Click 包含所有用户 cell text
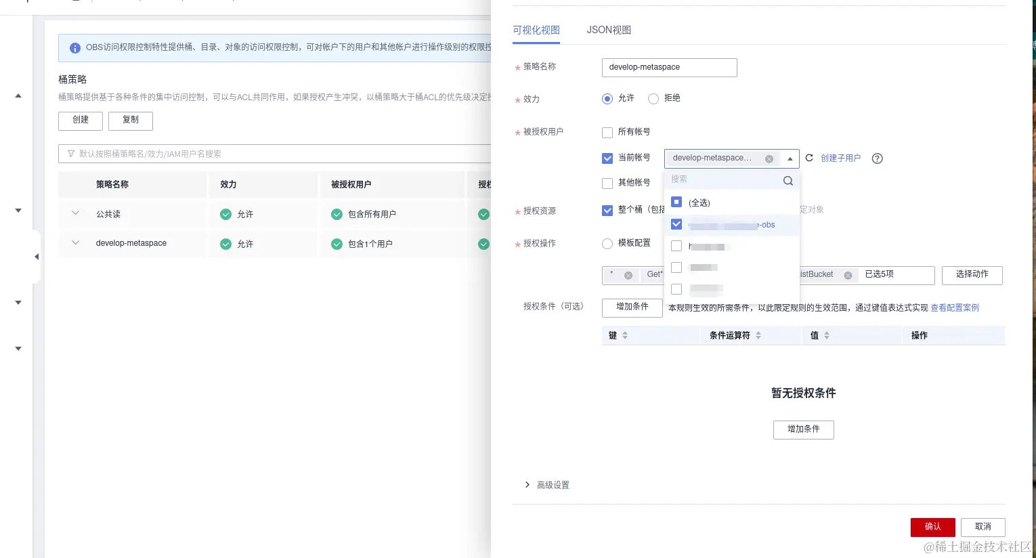 point(372,215)
